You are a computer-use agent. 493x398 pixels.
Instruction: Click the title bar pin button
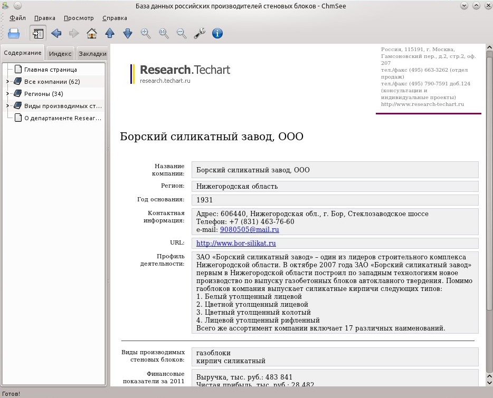click(17, 6)
